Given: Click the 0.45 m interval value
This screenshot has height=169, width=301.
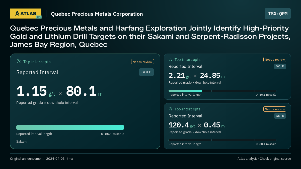Looking at the screenshot, I should point(214,125).
